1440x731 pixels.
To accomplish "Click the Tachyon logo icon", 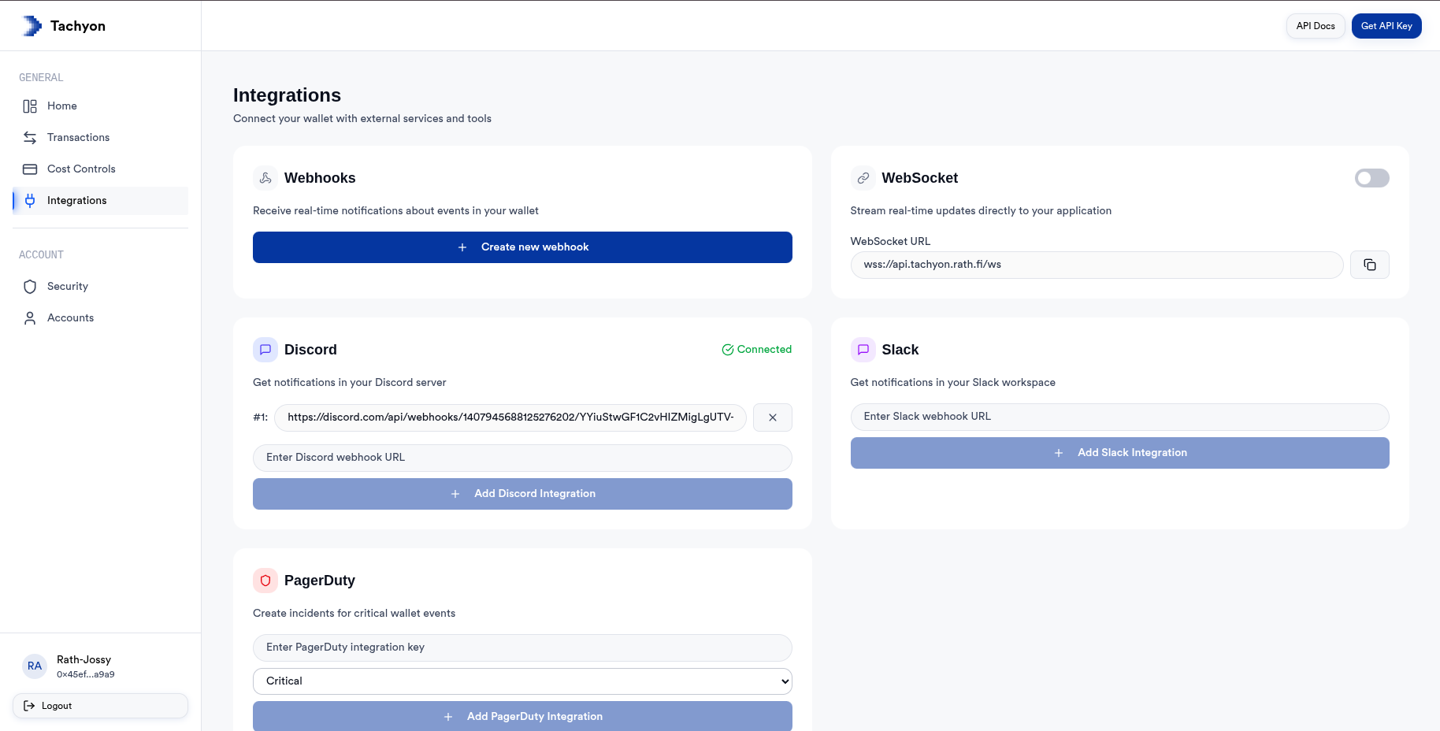I will [x=31, y=25].
